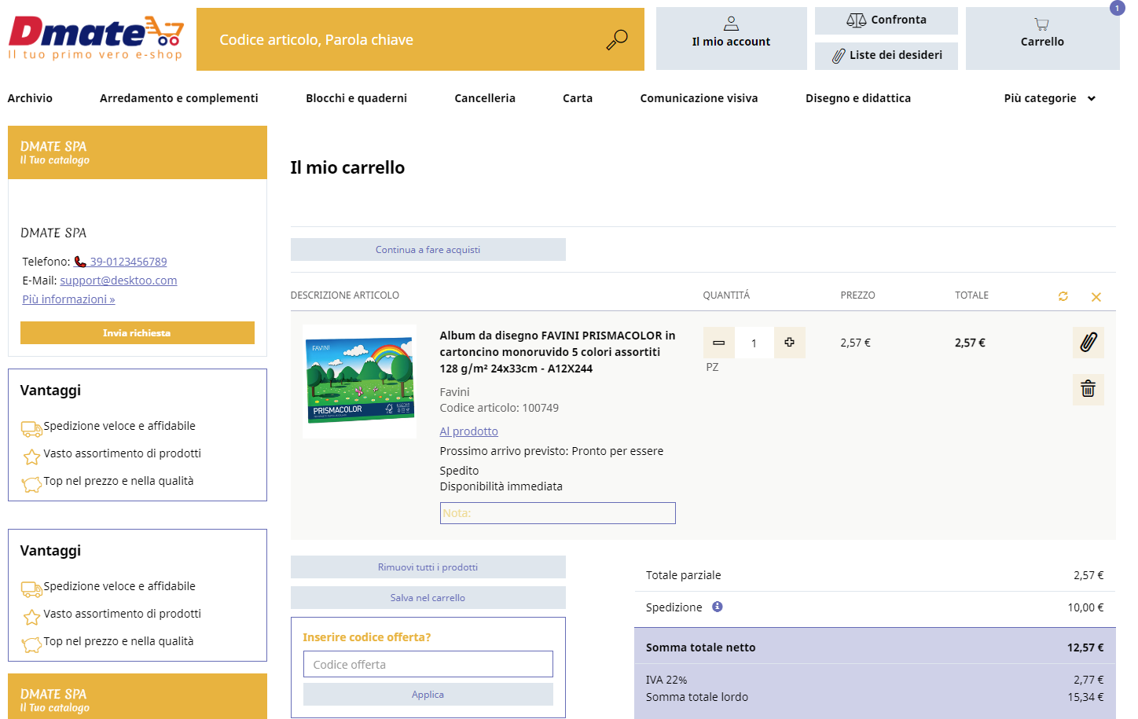Click the refresh cart icon
The width and height of the screenshot is (1138, 719).
1063,296
